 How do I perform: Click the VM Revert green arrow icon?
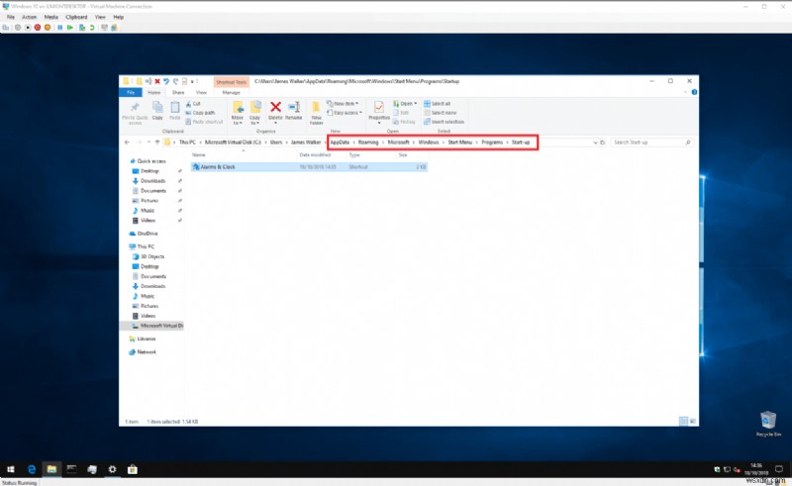pyautogui.click(x=92, y=28)
